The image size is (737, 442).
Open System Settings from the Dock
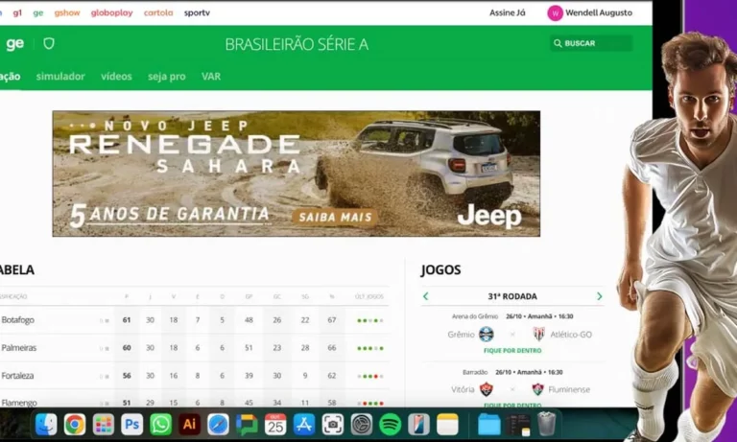coord(362,424)
